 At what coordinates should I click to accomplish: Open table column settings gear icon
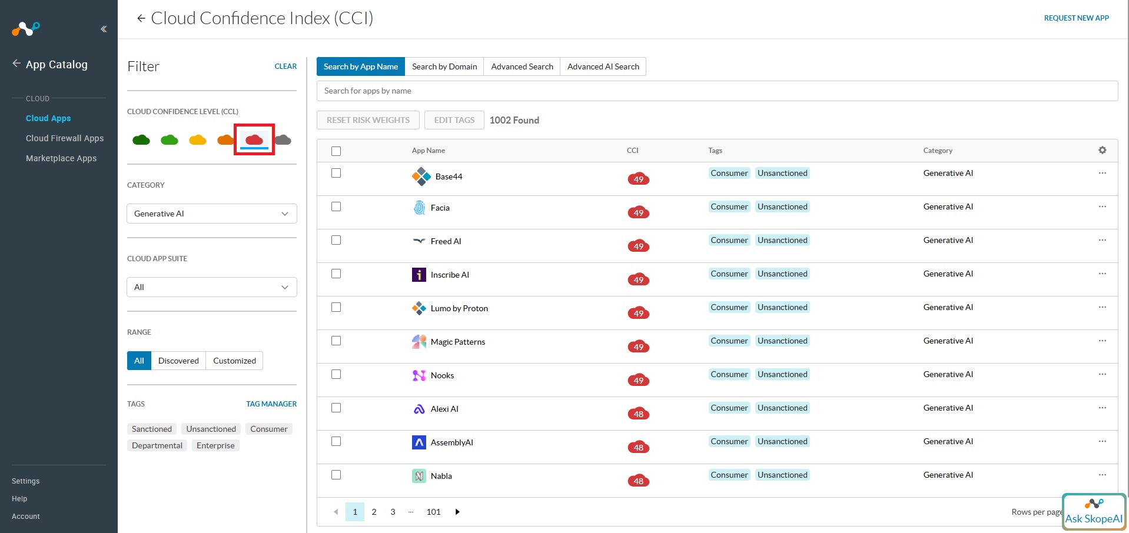click(1102, 150)
